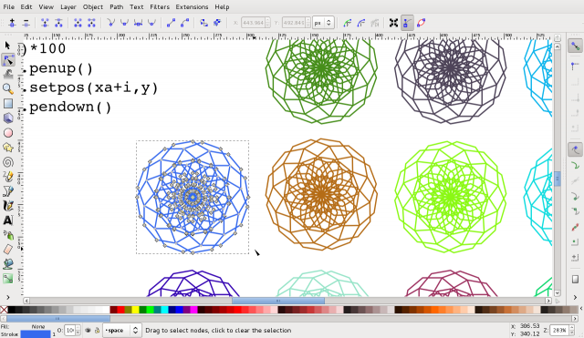Make selected segments curves

pos(184,23)
